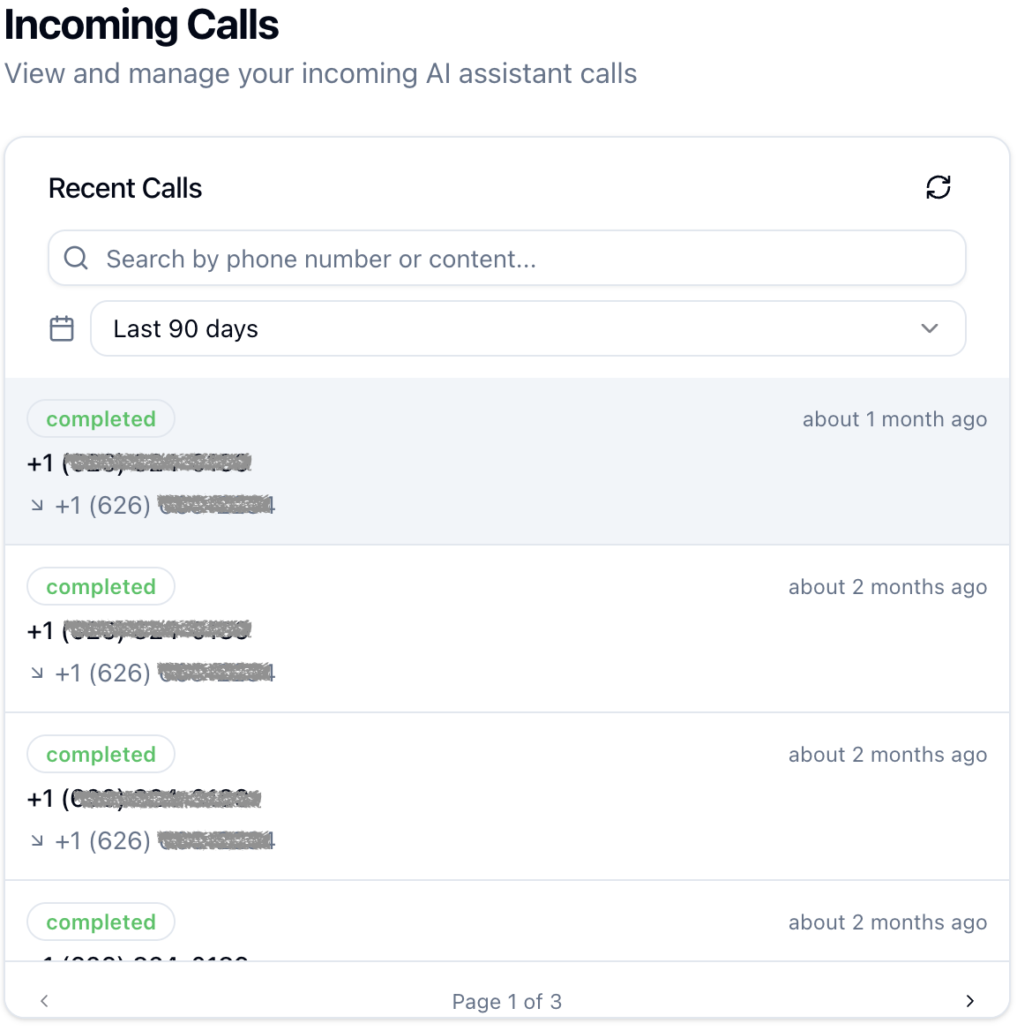Click the chevron on the date range selector
The width and height of the screenshot is (1032, 1031).
929,327
